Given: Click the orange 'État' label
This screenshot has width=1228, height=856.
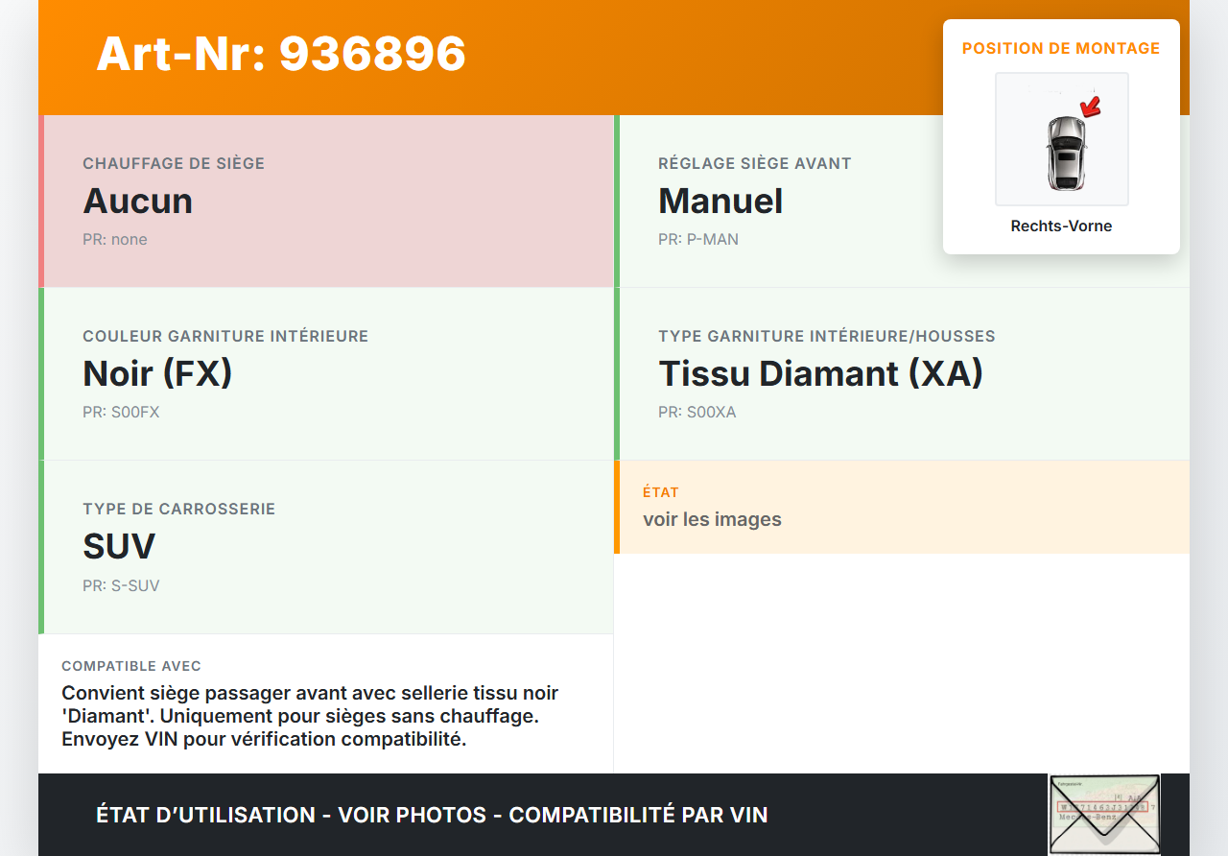Looking at the screenshot, I should pos(661,492).
